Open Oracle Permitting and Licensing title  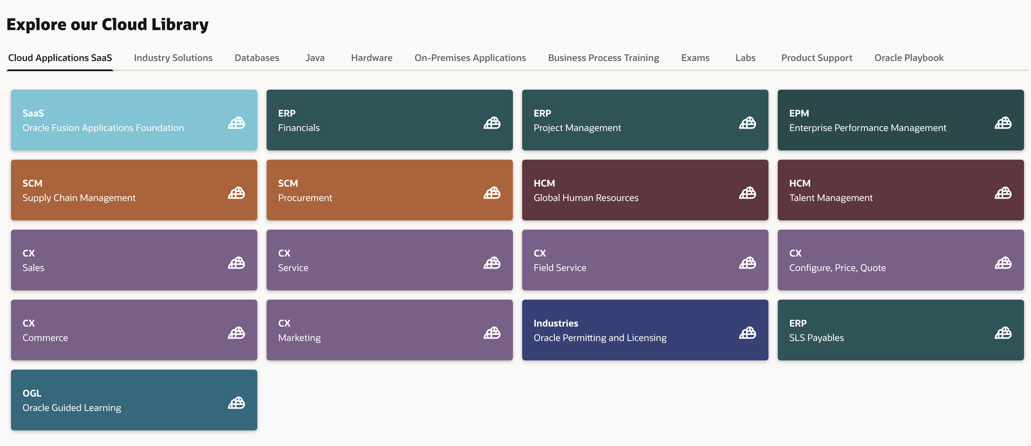pyautogui.click(x=600, y=338)
